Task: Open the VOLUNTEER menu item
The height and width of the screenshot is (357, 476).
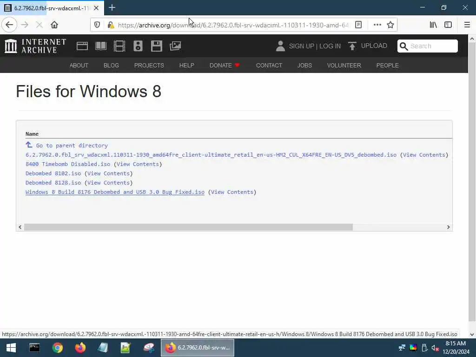Action: [x=344, y=65]
